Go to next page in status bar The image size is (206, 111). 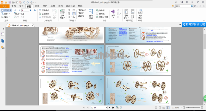[x=109, y=107]
